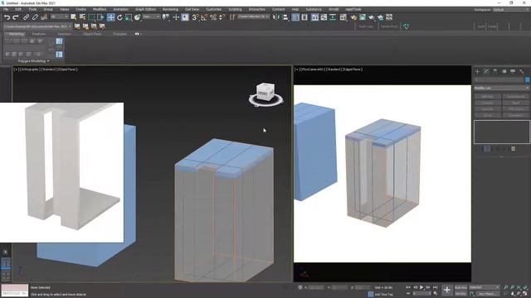This screenshot has width=531, height=298.
Task: Switch to the Utilities command panel tab
Action: point(522,71)
